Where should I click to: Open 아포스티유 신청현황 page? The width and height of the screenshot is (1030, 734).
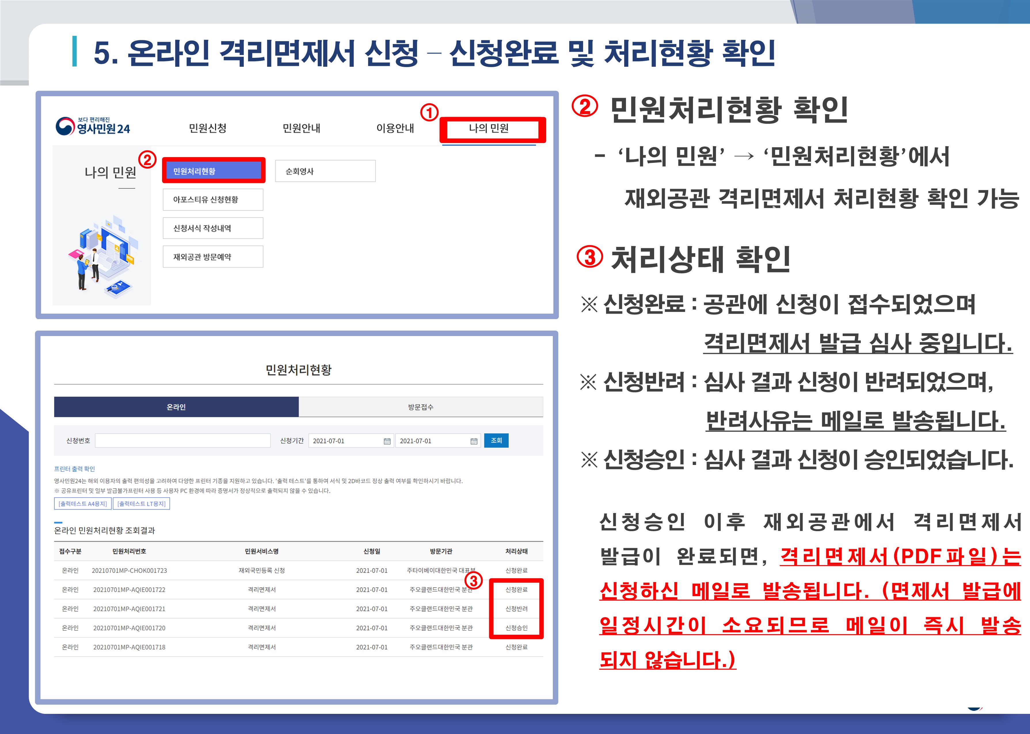click(213, 200)
